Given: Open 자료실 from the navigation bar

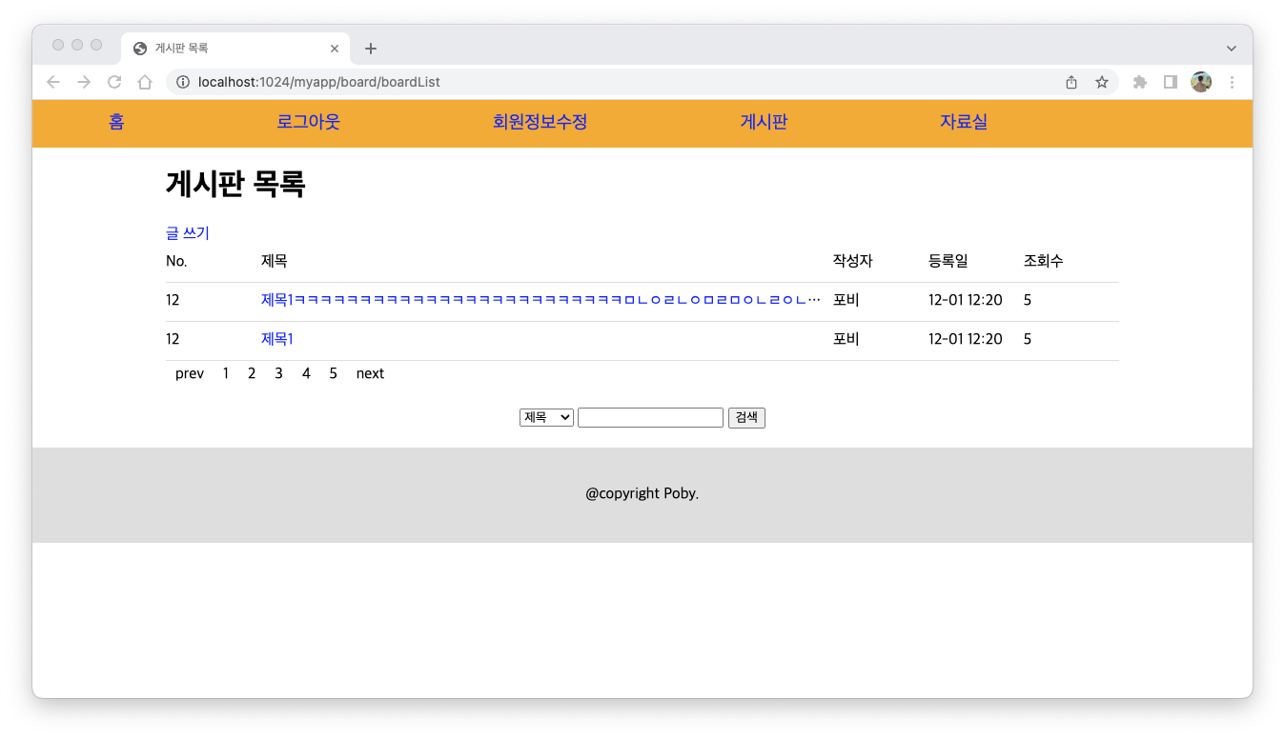Looking at the screenshot, I should pyautogui.click(x=964, y=122).
